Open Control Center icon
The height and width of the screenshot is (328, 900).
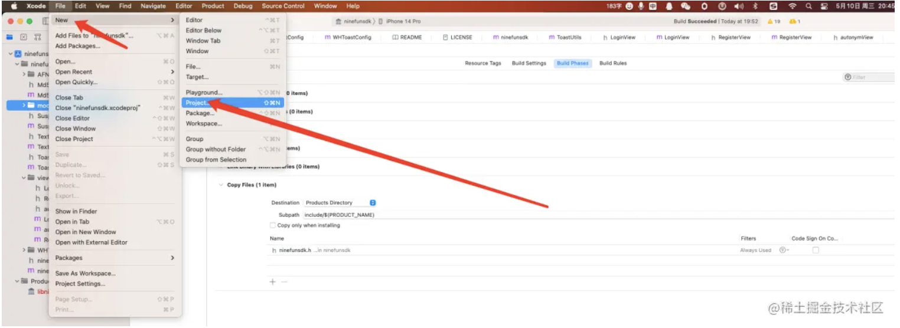coord(824,6)
